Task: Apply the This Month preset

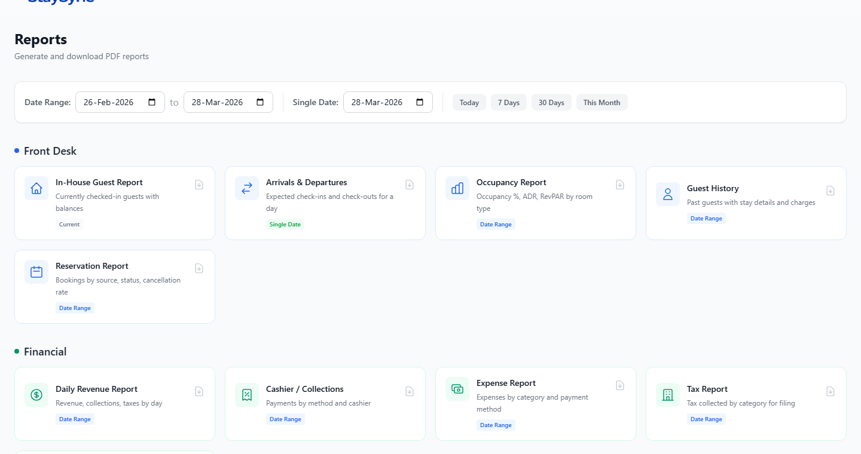Action: point(602,103)
